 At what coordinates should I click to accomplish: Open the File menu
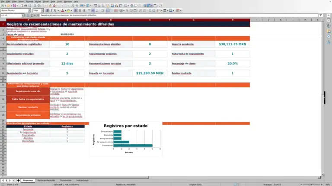tap(2, 1)
